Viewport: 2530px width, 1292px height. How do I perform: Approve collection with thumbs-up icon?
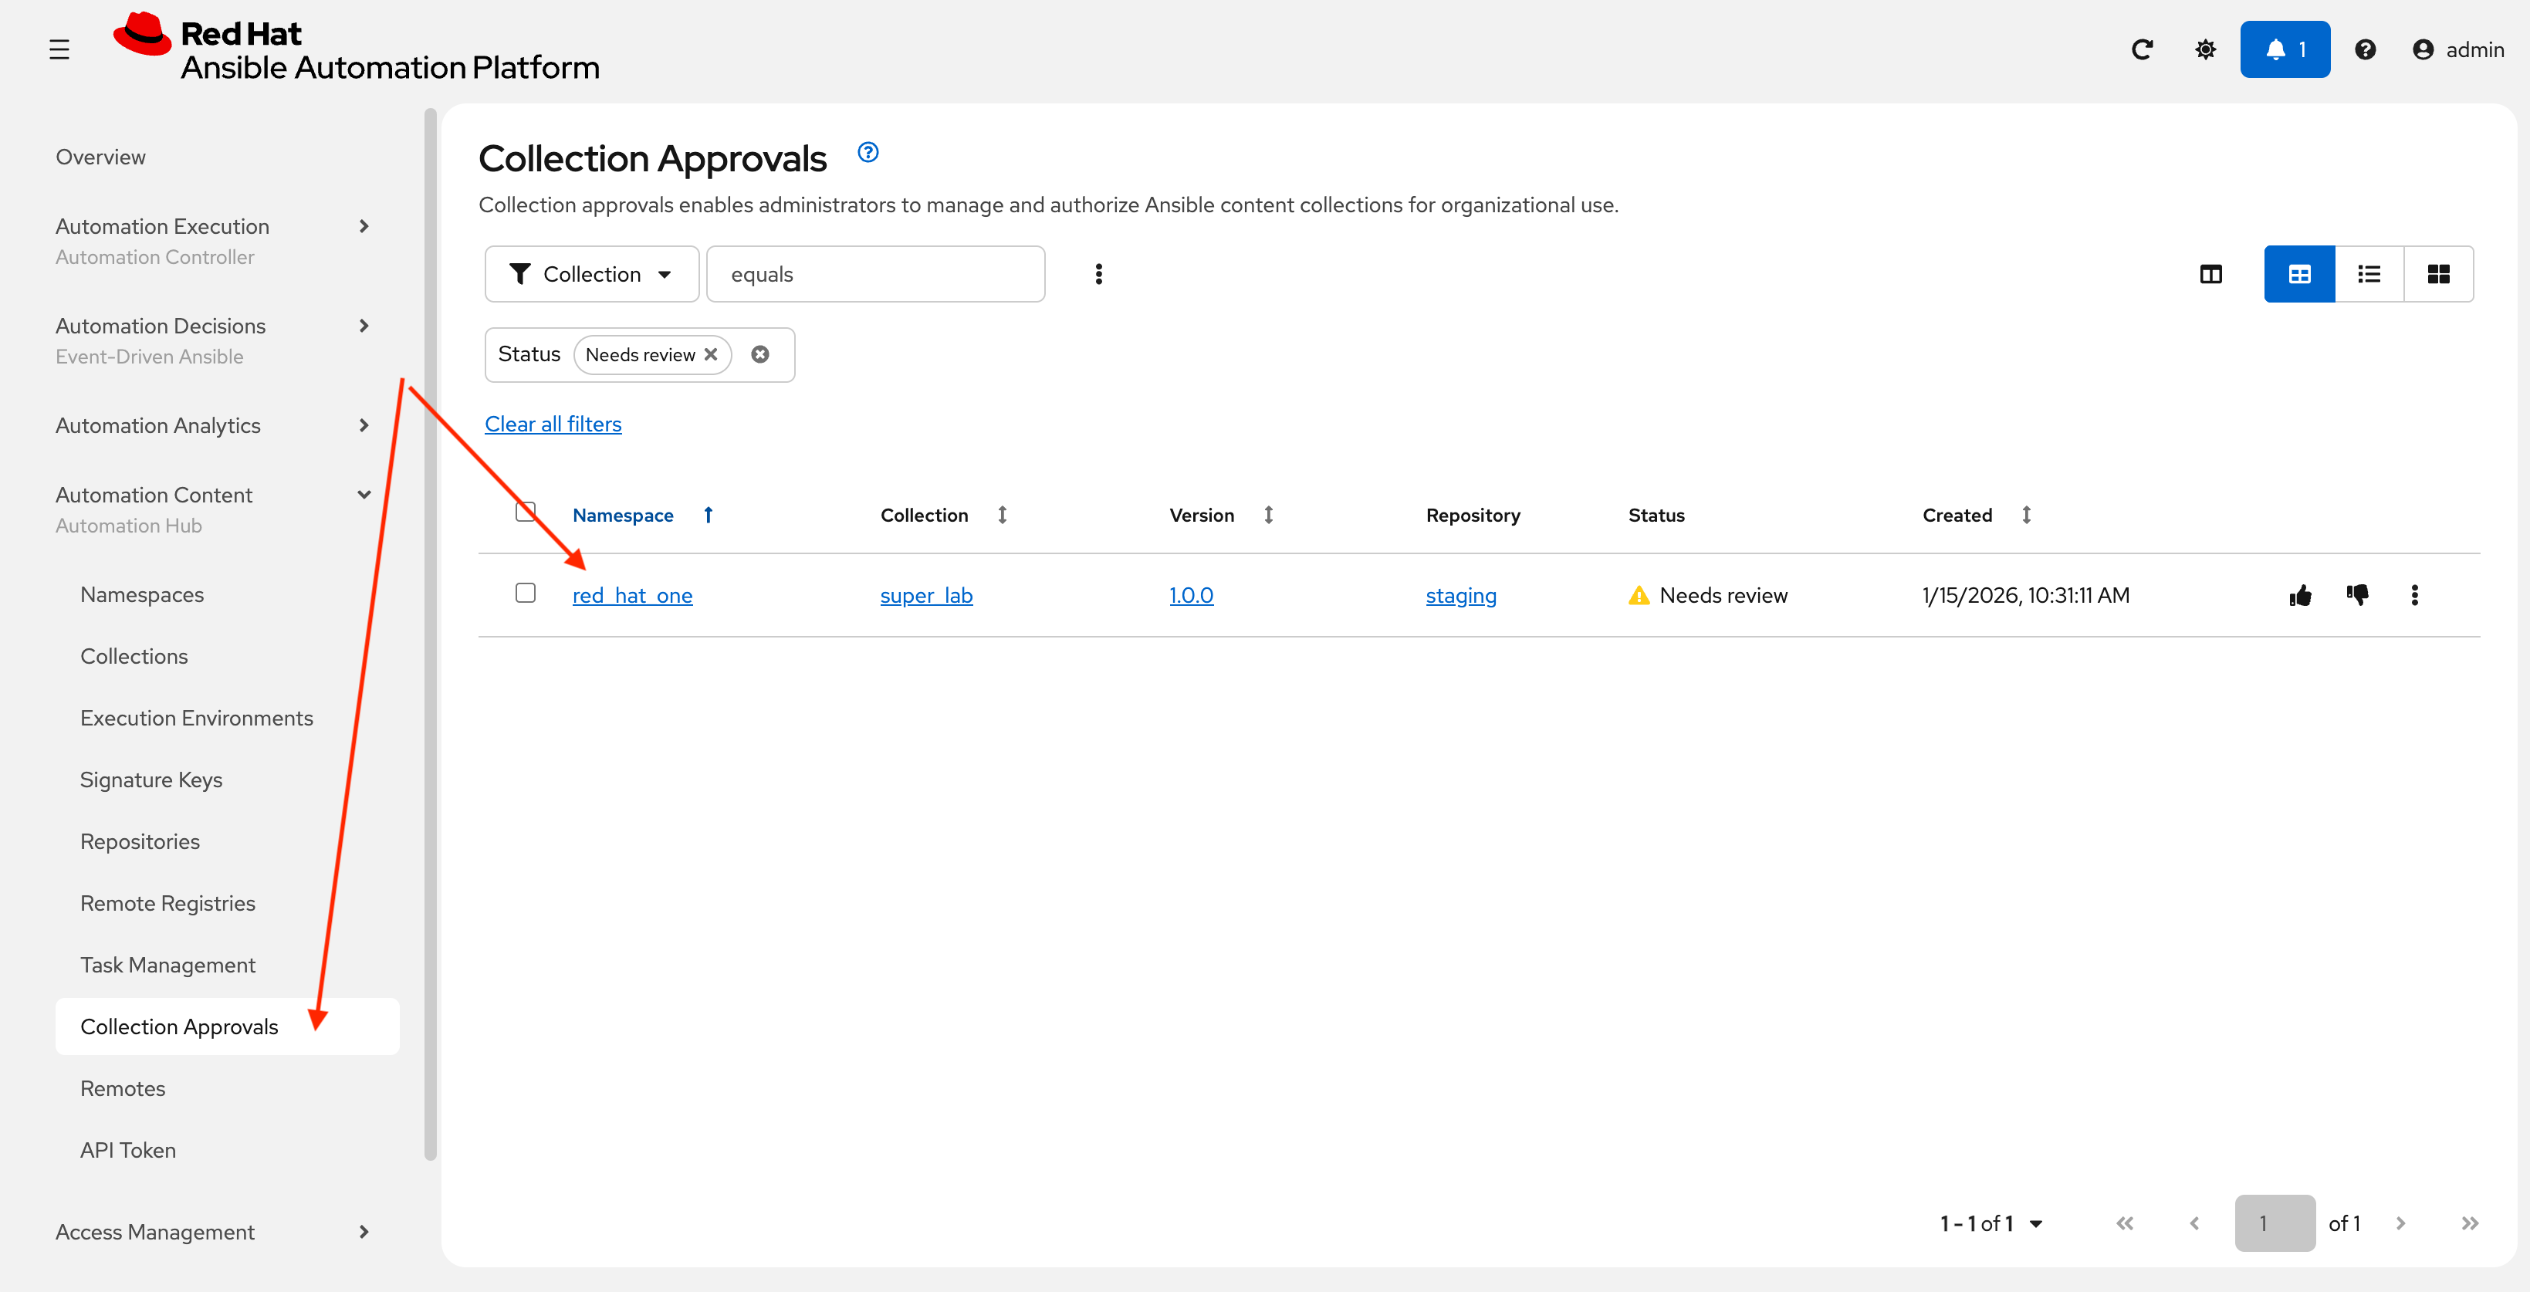[2299, 595]
